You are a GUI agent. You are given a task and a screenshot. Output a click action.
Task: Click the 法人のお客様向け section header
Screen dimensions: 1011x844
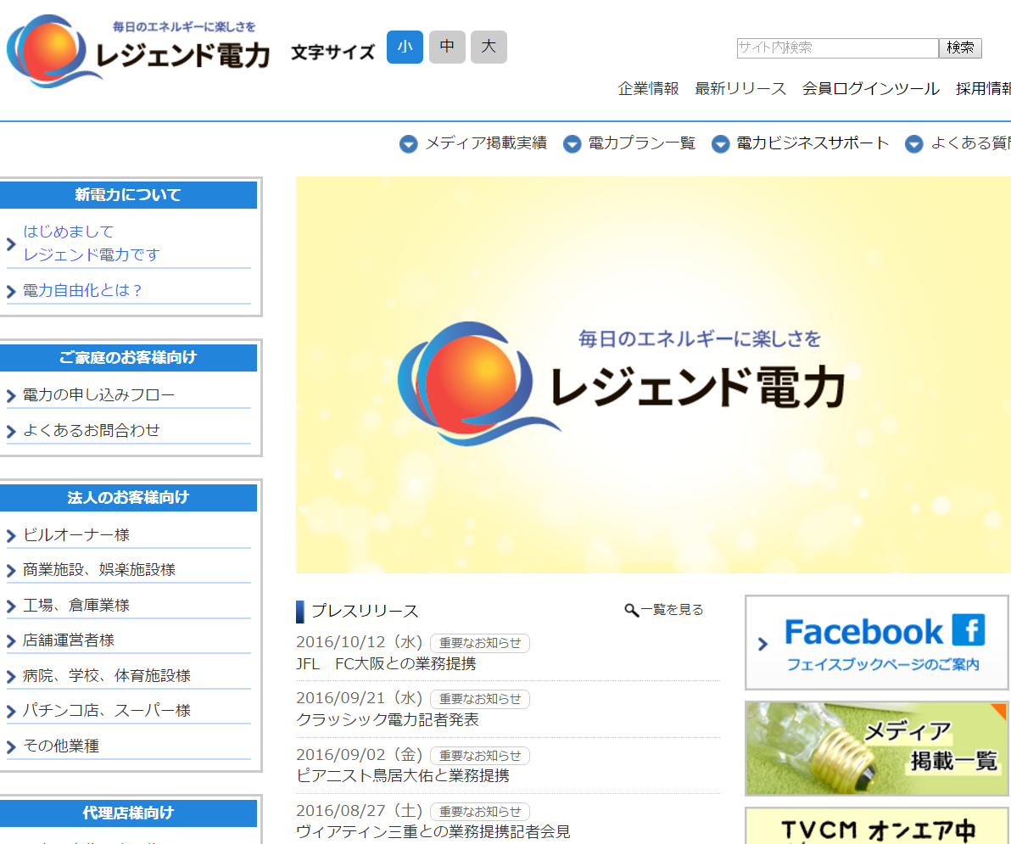pos(128,498)
